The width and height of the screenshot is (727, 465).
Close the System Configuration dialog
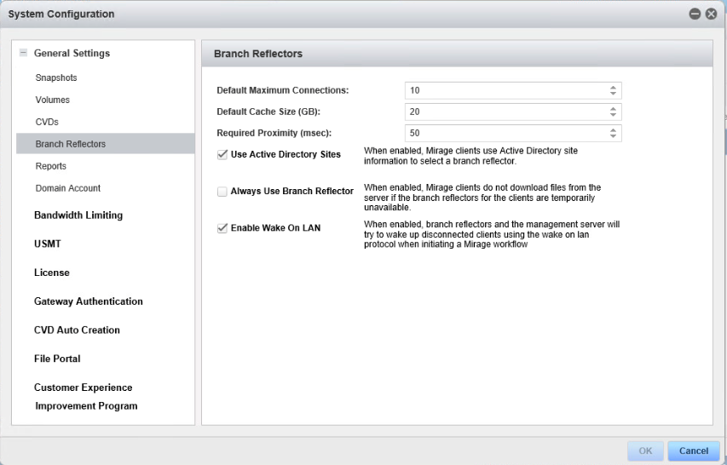(711, 14)
